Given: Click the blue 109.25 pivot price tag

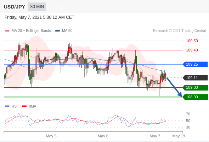Looking at the screenshot, I should click(195, 64).
